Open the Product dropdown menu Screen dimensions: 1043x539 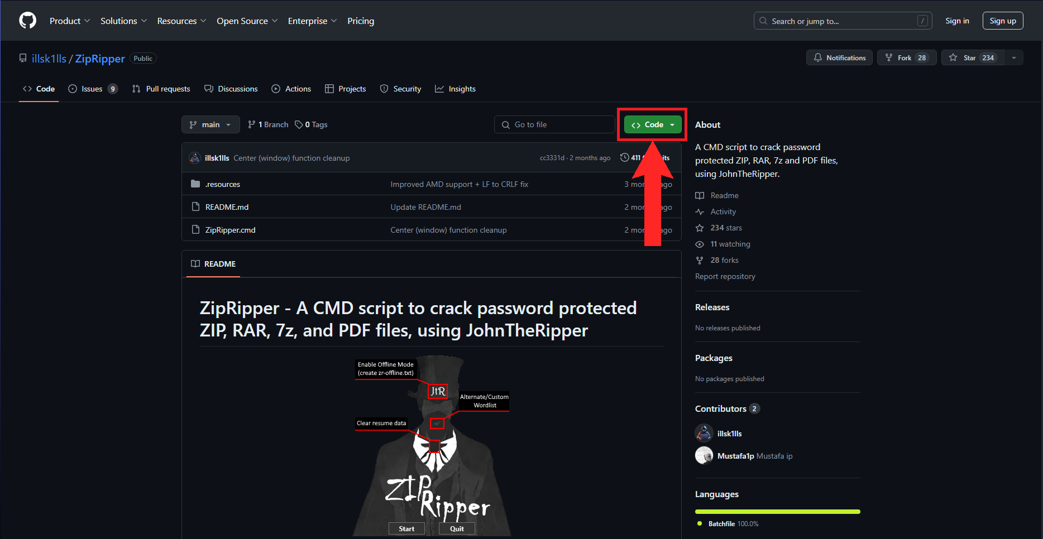70,21
